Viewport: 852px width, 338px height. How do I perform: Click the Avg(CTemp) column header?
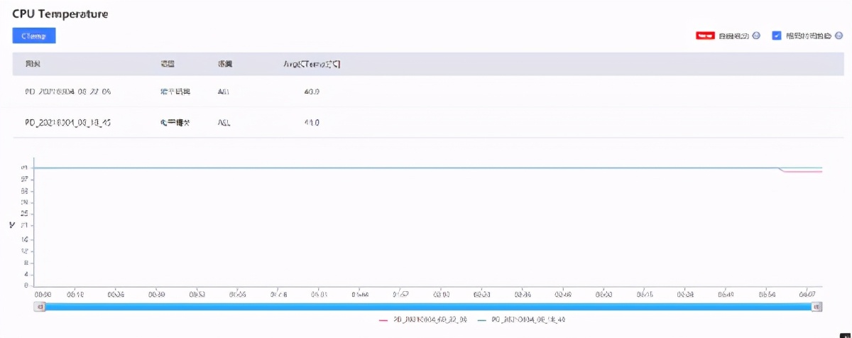click(312, 64)
